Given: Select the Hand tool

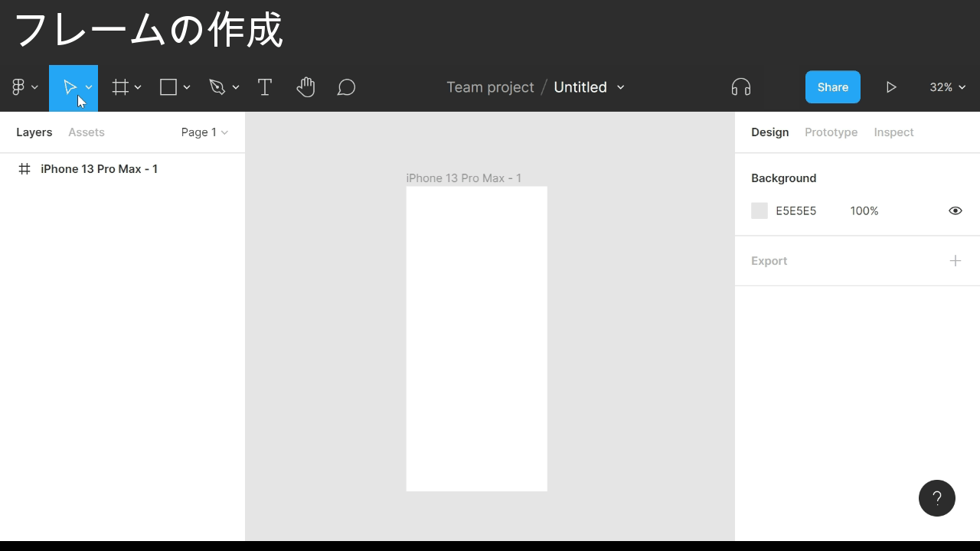Looking at the screenshot, I should (x=305, y=87).
